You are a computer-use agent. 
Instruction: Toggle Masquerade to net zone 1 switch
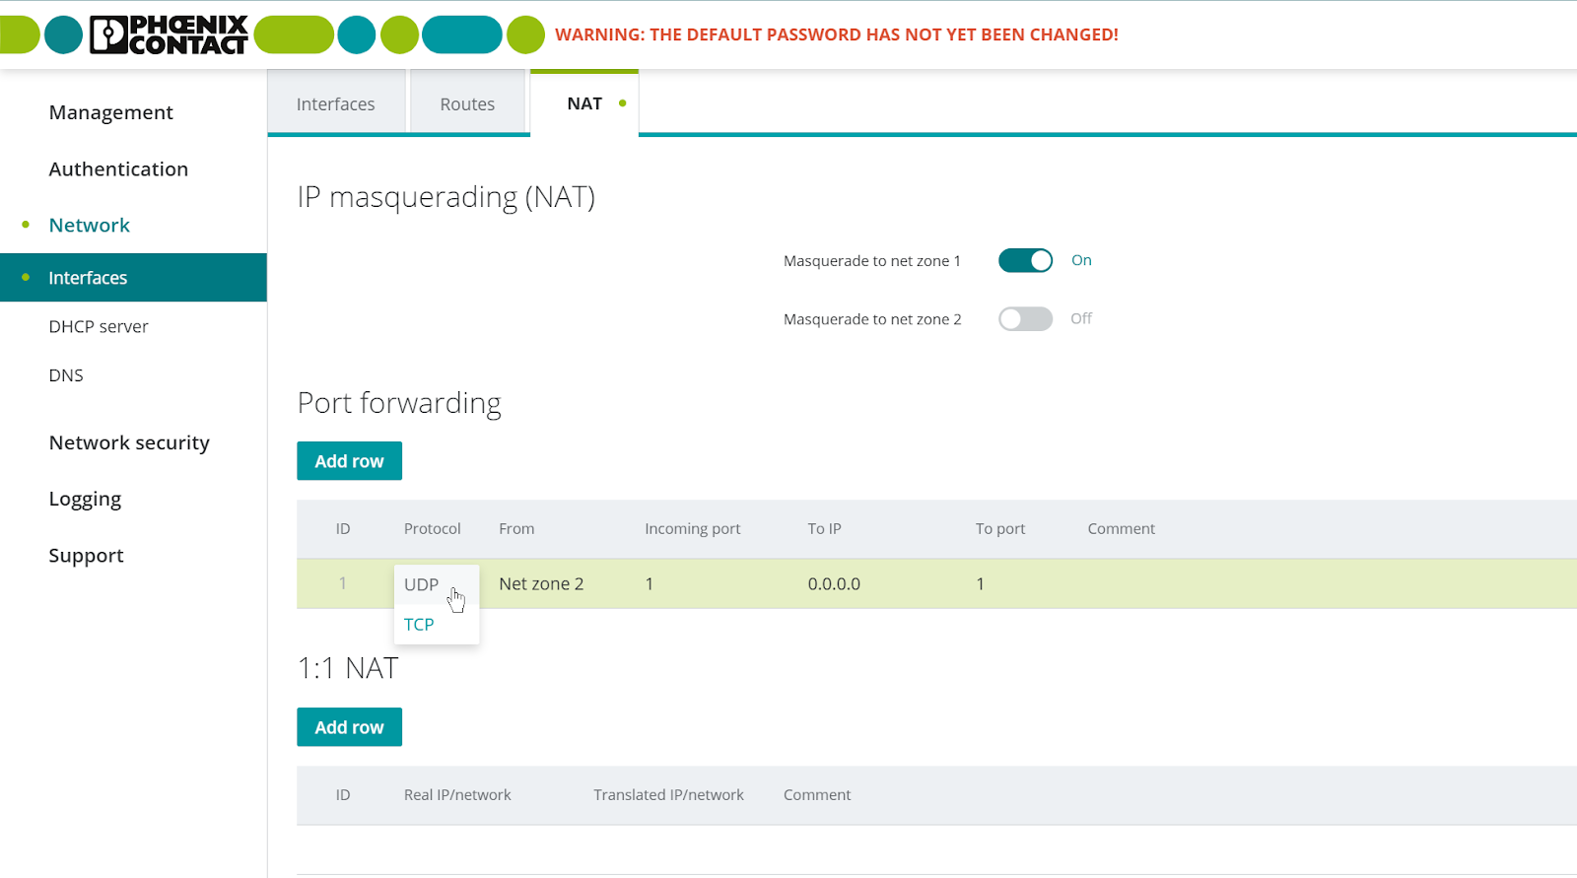1025,260
